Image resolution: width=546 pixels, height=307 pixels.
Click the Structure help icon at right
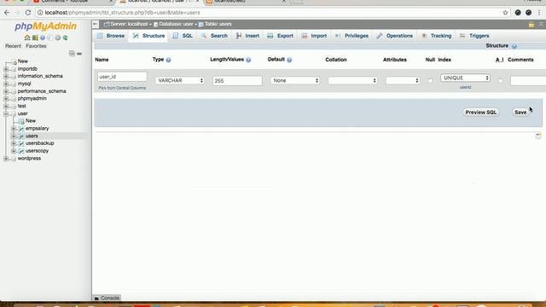[514, 46]
